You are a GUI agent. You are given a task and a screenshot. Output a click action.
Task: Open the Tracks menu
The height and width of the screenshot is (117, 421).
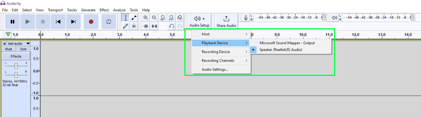pos(72,10)
